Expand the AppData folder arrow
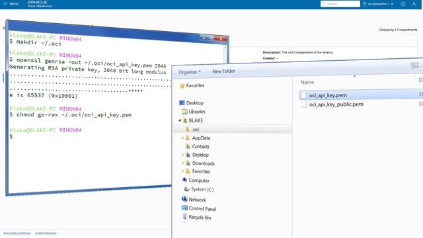The height and width of the screenshot is (238, 423). tap(182, 138)
